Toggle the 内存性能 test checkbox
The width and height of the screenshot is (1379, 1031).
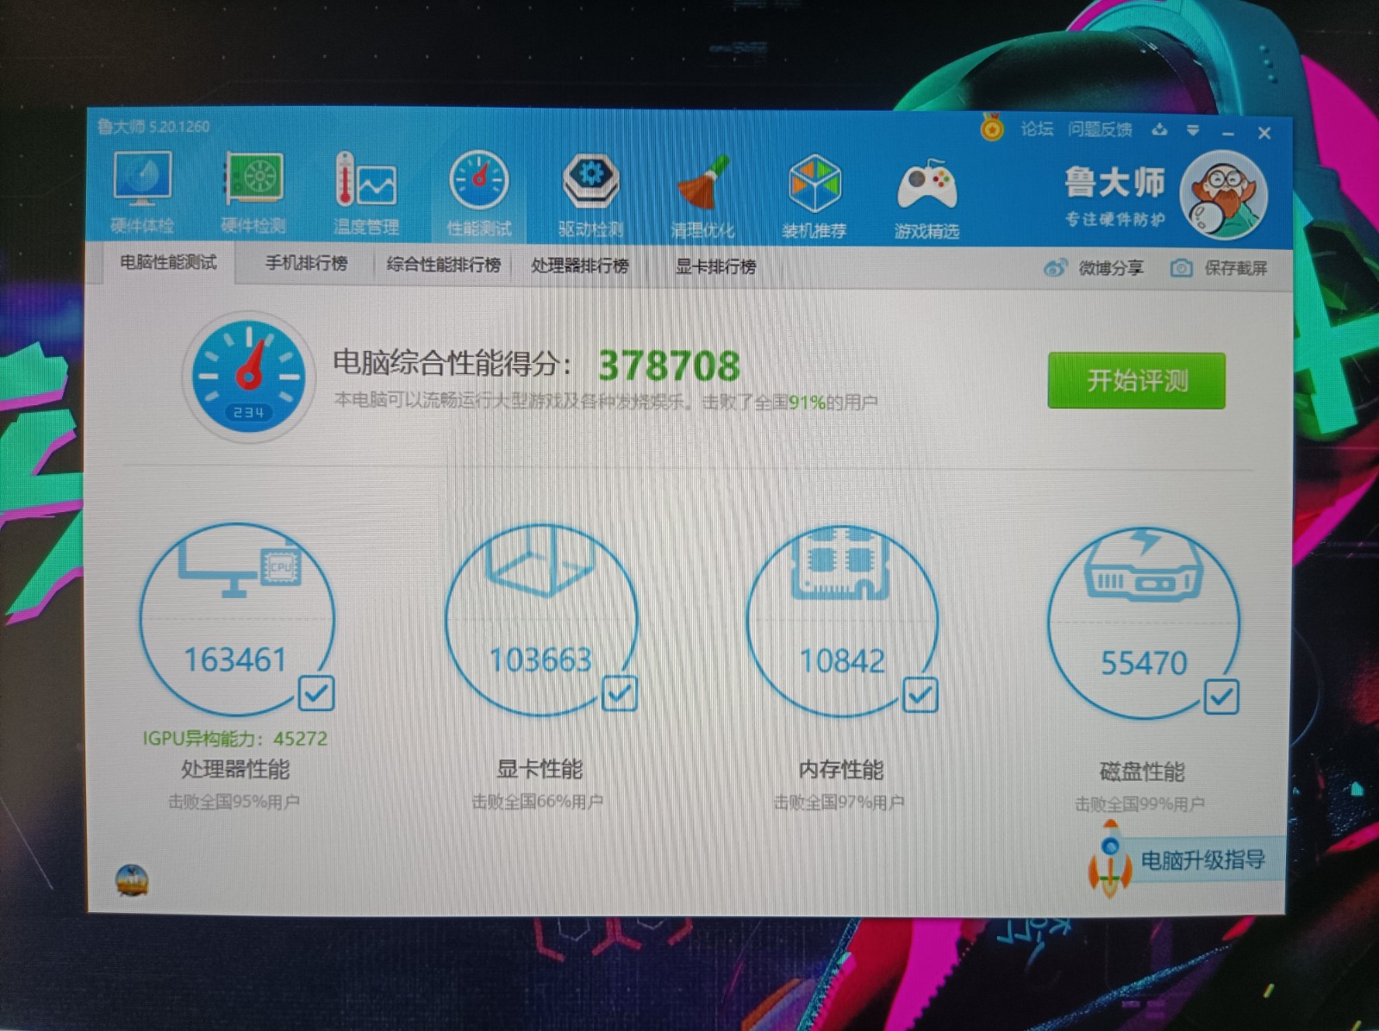coord(920,695)
